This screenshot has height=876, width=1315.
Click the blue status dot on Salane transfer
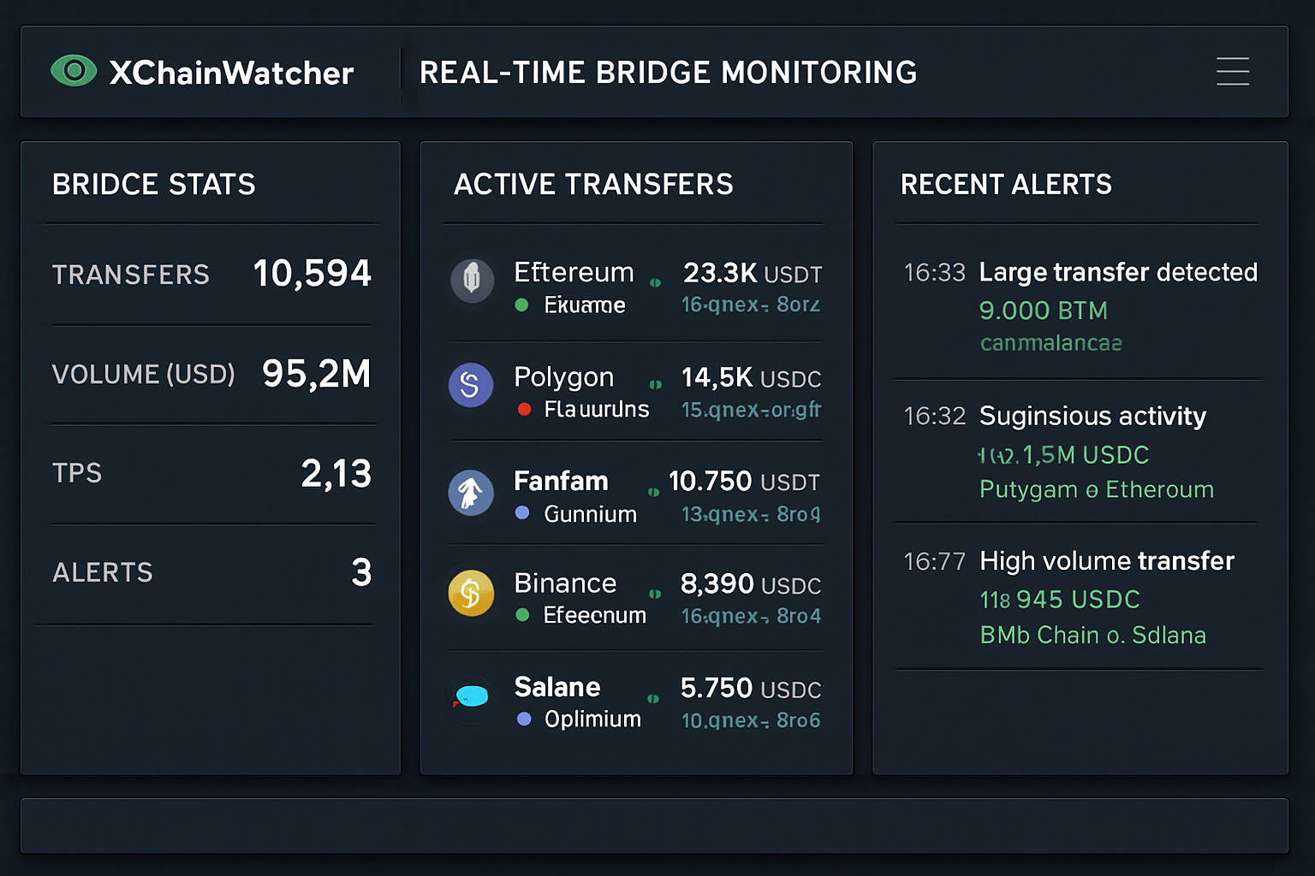(x=523, y=719)
